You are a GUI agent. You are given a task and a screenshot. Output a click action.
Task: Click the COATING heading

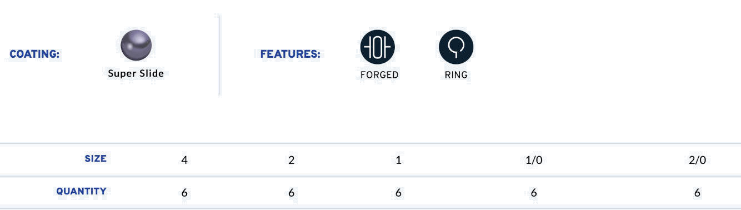tap(35, 54)
